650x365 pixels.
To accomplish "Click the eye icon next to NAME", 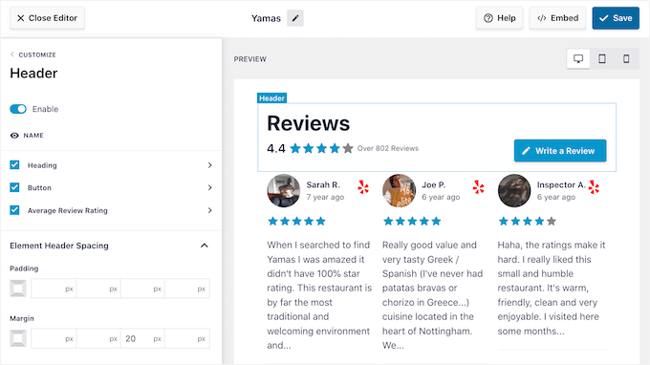I will coord(14,136).
